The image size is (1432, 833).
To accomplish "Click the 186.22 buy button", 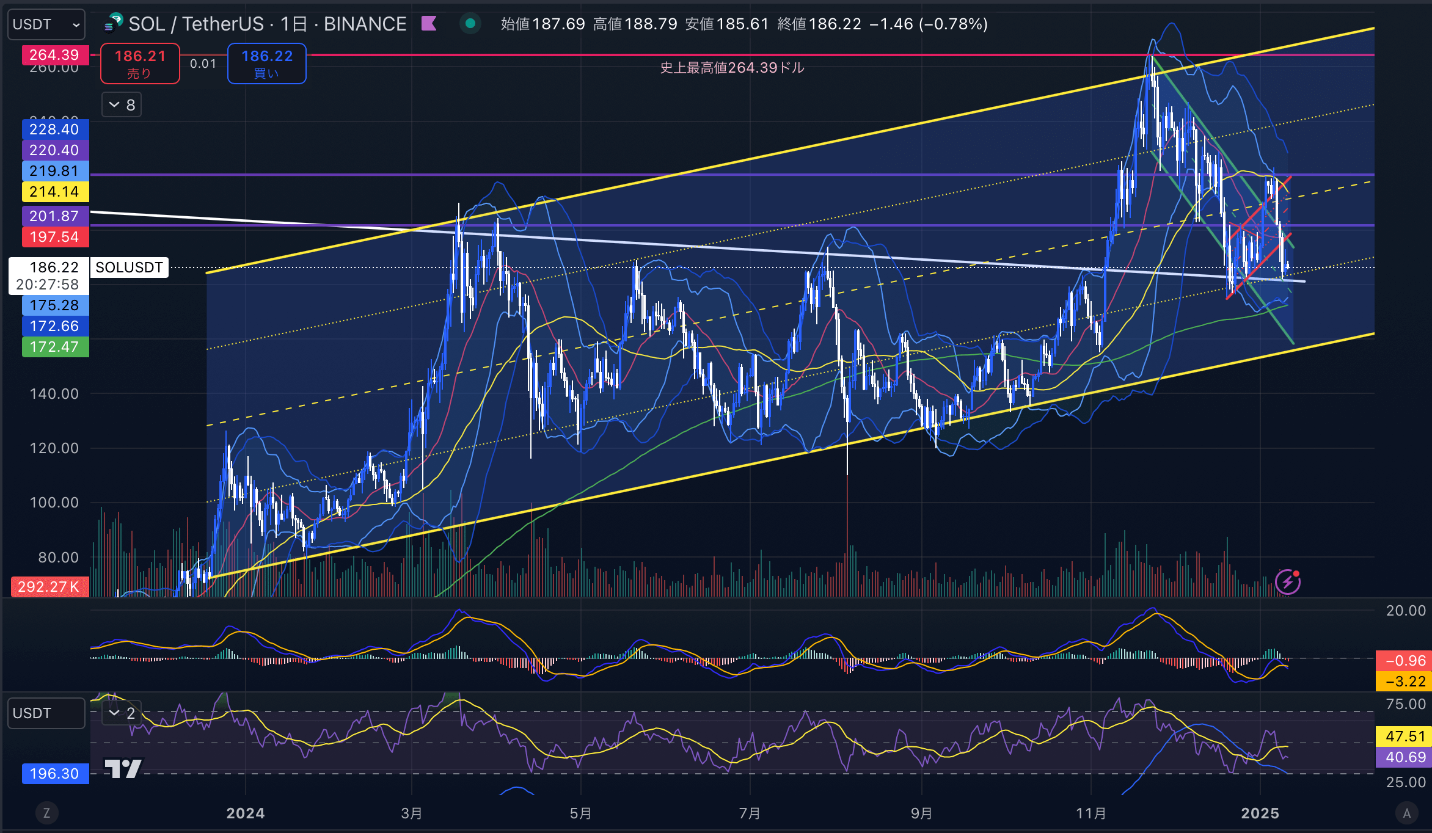I will pyautogui.click(x=266, y=64).
